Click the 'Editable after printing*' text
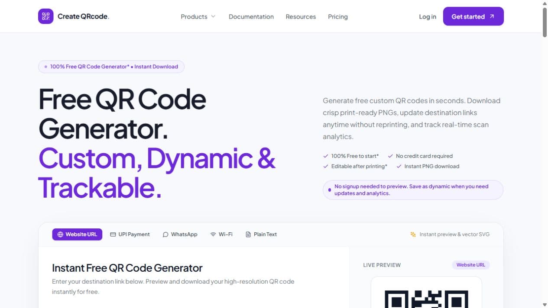This screenshot has height=308, width=548. click(x=359, y=166)
